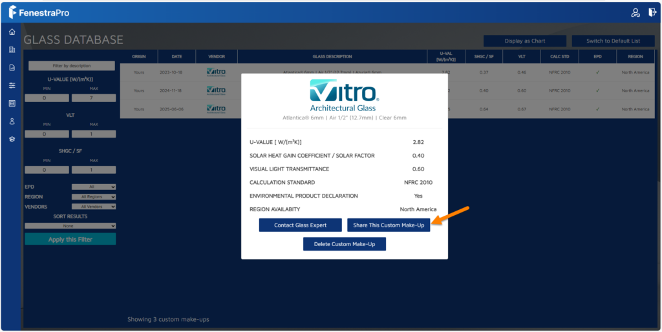
Task: Click the GLASS DATABASE page title
Action: 74,40
